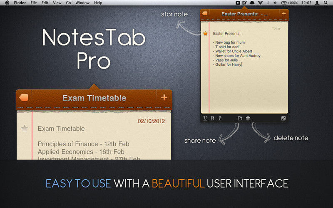Click the Exam Timetable header title
This screenshot has width=333, height=208.
[94, 98]
